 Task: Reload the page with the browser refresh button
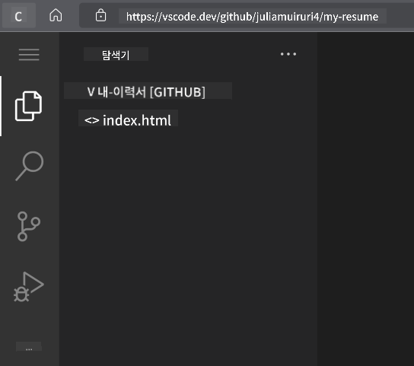[18, 17]
